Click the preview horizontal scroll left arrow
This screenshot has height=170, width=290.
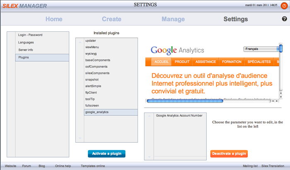tap(273, 101)
